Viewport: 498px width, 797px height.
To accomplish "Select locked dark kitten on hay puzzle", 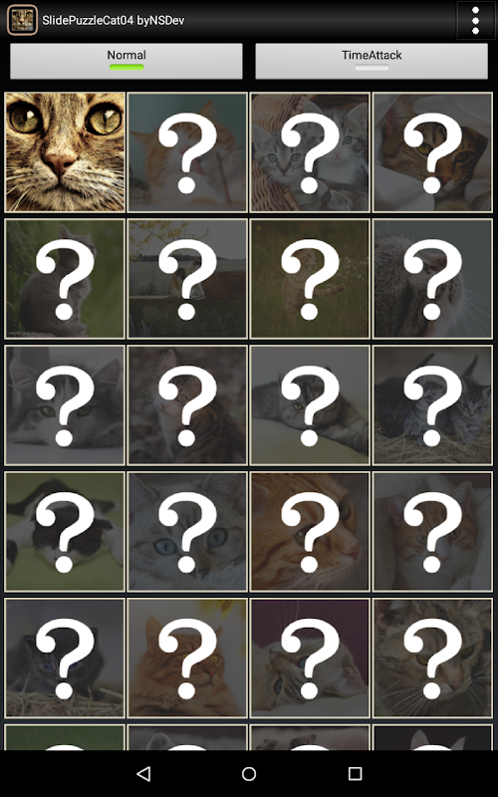I will [x=65, y=659].
